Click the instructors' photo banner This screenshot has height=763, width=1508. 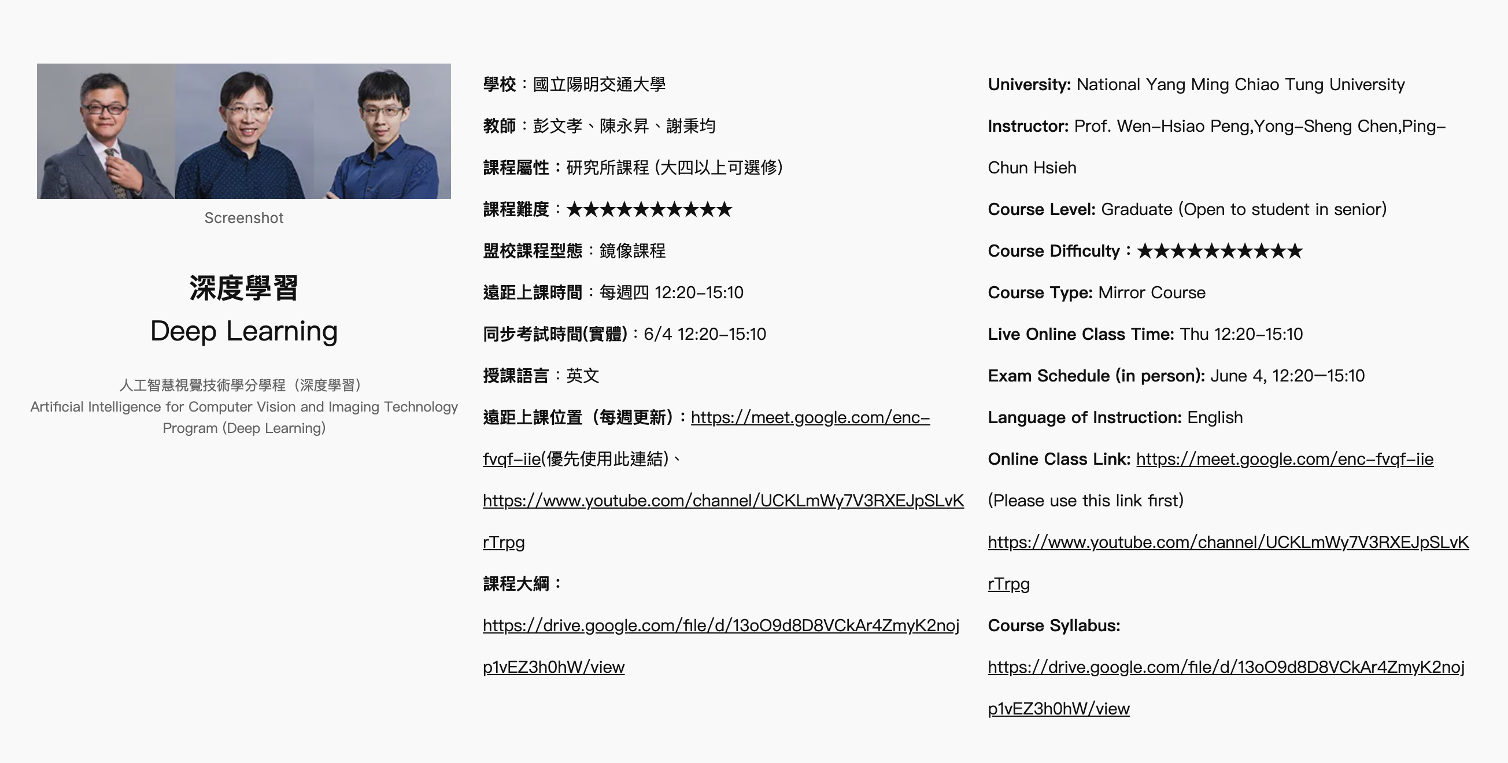243,131
